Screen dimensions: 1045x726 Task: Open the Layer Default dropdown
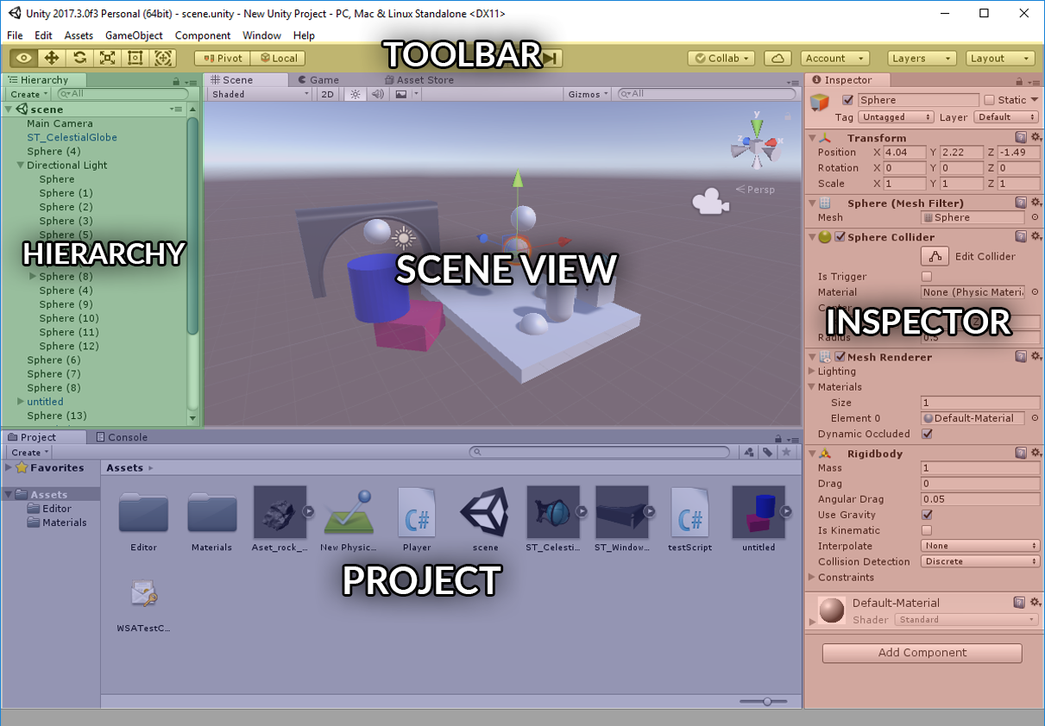pyautogui.click(x=1005, y=117)
